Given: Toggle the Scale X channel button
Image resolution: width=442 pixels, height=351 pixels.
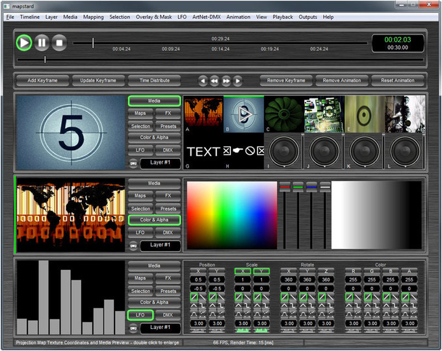Looking at the screenshot, I should [x=241, y=272].
